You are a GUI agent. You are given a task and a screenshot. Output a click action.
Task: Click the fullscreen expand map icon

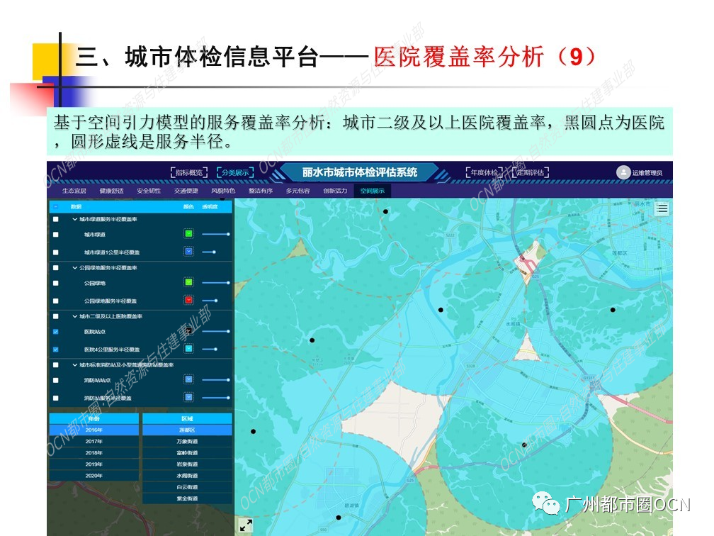point(246,525)
